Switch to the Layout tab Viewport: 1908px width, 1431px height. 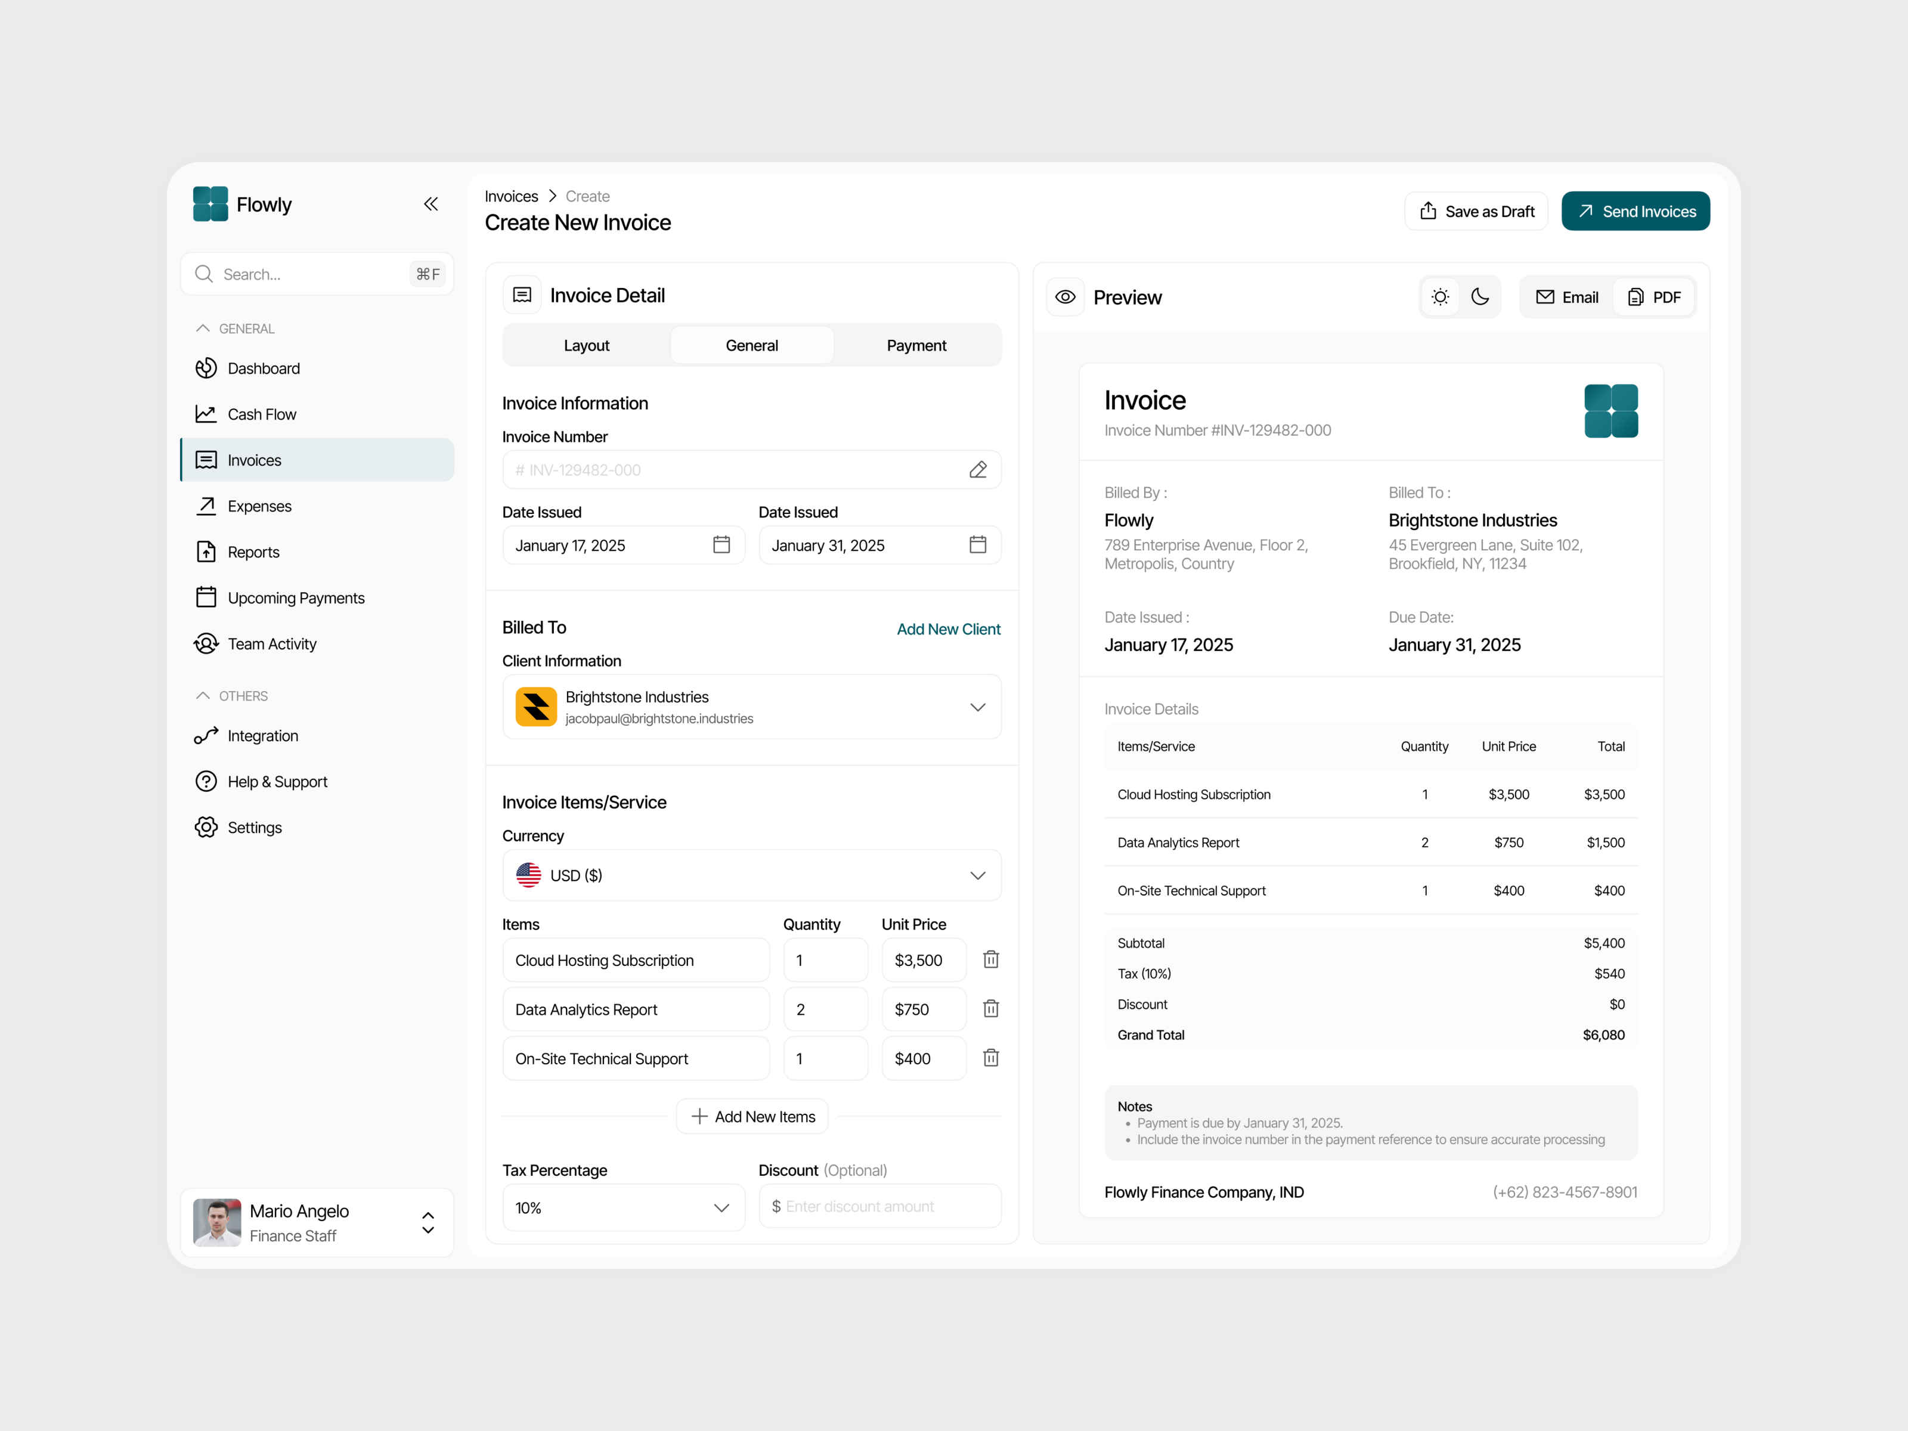click(x=587, y=346)
